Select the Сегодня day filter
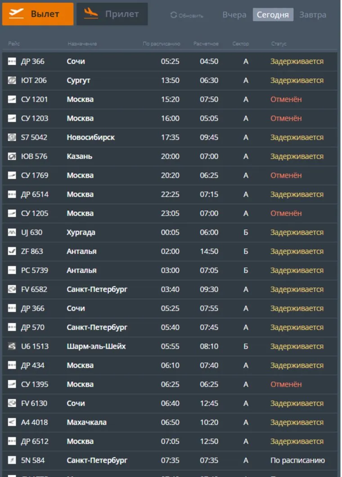Viewport: 342px width, 477px height. [273, 15]
